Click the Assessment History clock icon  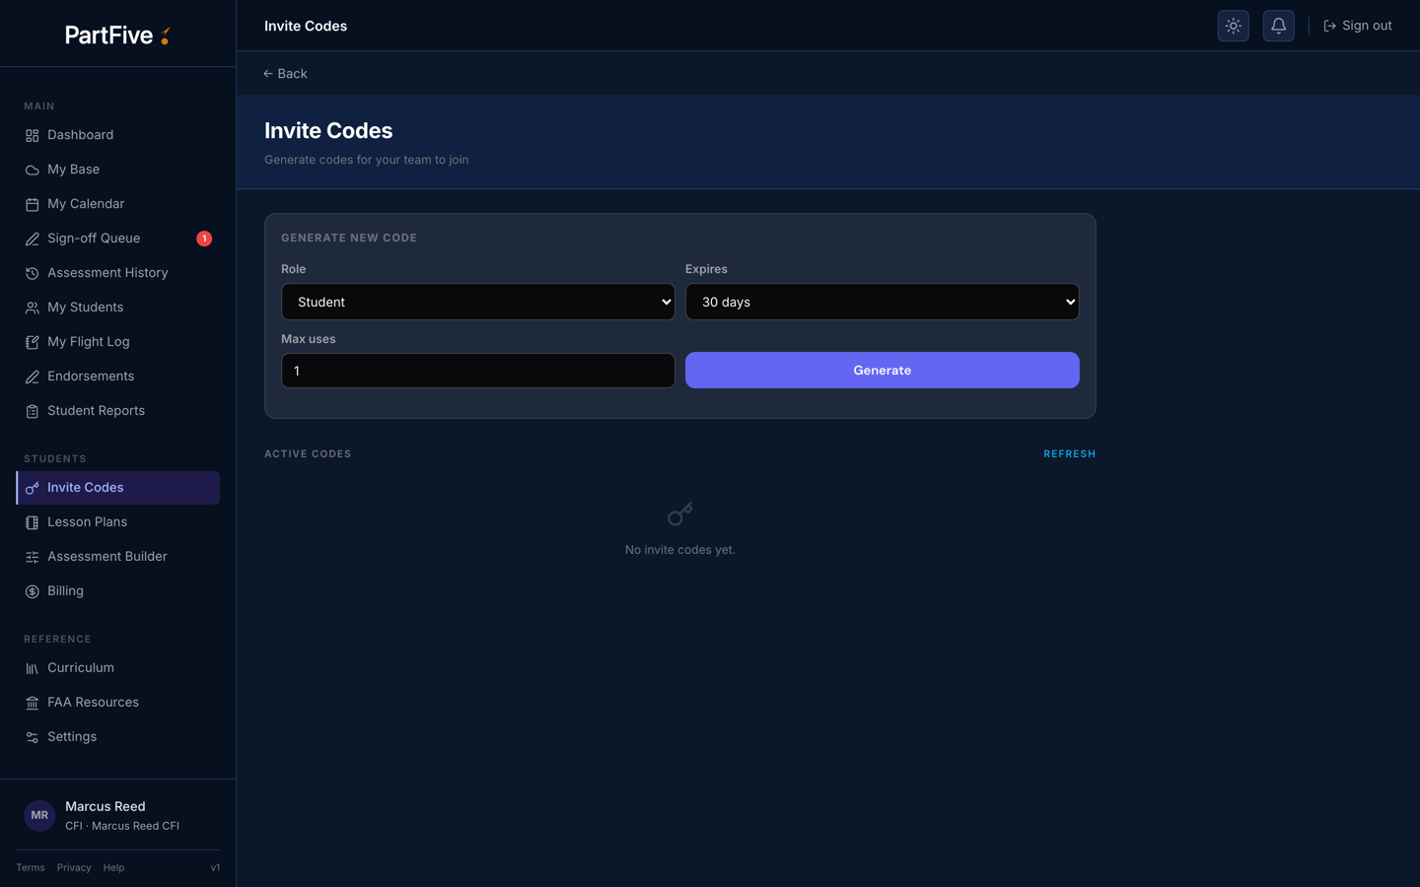click(x=32, y=273)
